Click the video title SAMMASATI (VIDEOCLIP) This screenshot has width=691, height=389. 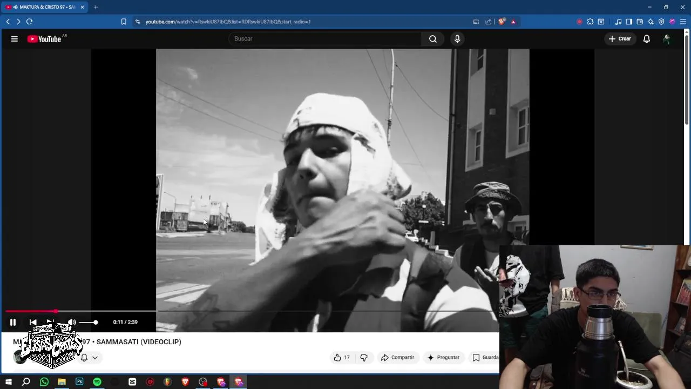139,342
